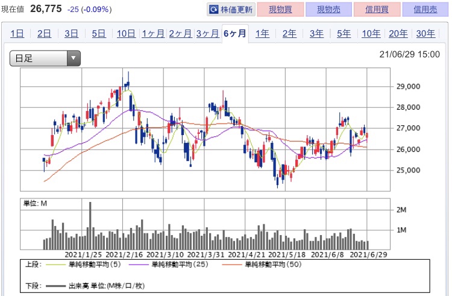Image resolution: width=452 pixels, height=296 pixels.
Task: Click the 単位: M label in volume chart
Action: (35, 204)
